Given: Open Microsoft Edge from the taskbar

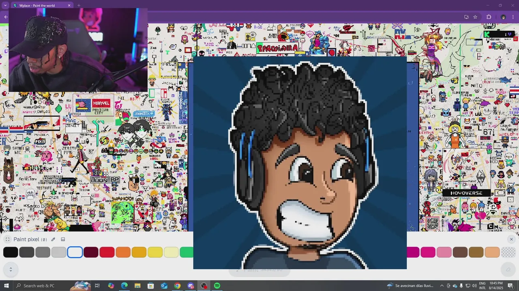Looking at the screenshot, I should 124,286.
